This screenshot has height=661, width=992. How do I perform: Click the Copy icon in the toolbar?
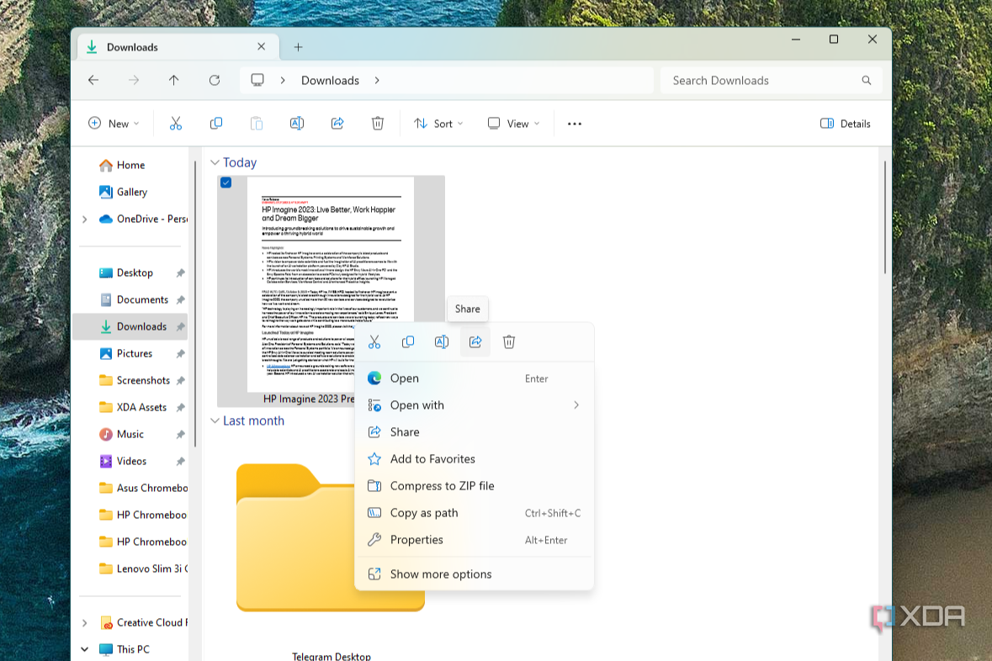(215, 123)
